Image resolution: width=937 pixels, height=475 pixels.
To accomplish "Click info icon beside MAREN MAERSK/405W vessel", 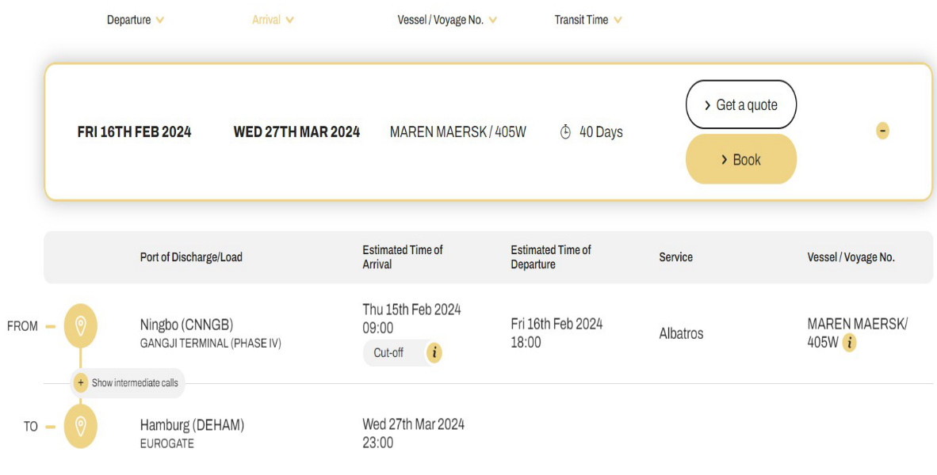I will (x=849, y=343).
